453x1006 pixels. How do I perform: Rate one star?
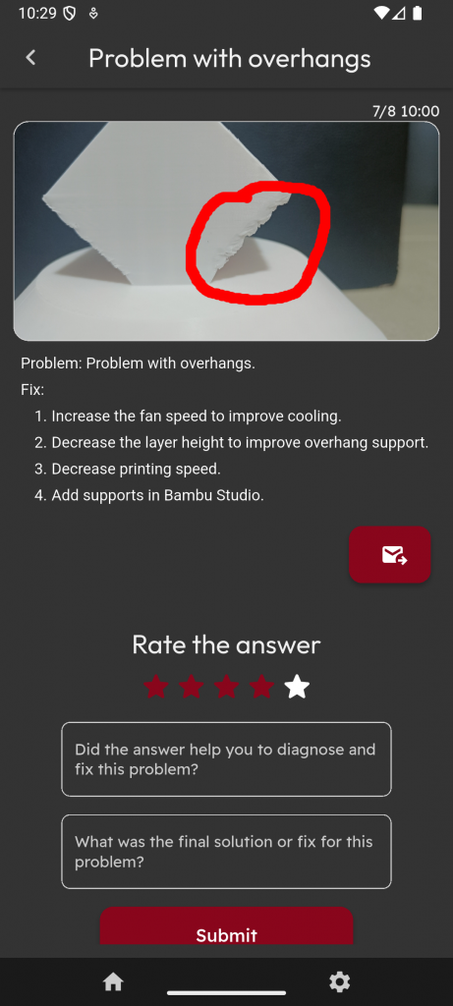tap(156, 687)
